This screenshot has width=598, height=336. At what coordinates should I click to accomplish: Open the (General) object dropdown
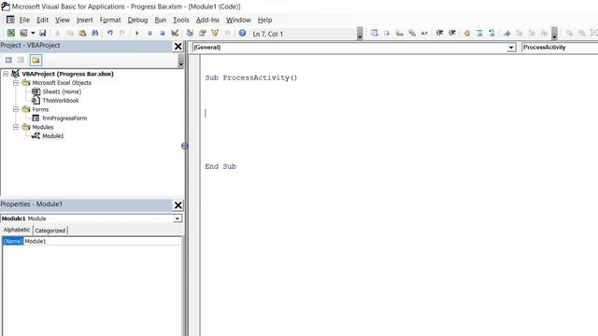511,48
